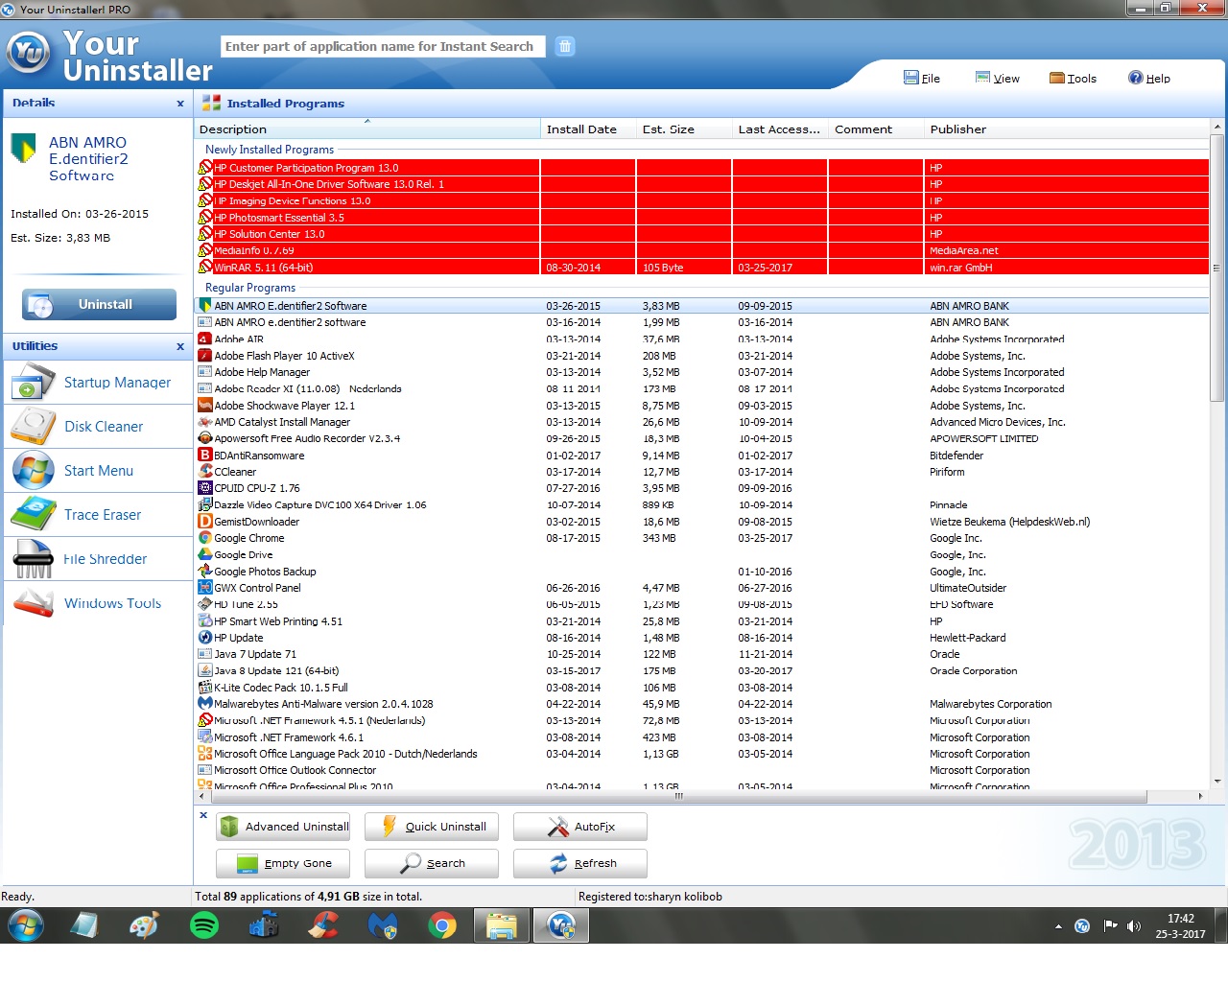Collapse the Details panel
This screenshot has width=1228, height=982.
pos(180,104)
